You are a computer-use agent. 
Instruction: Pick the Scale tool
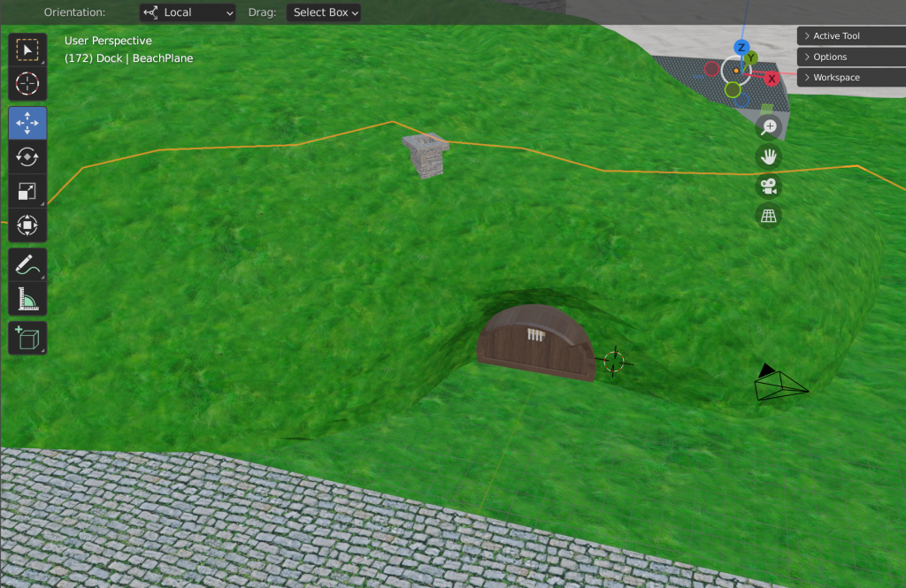(x=27, y=191)
